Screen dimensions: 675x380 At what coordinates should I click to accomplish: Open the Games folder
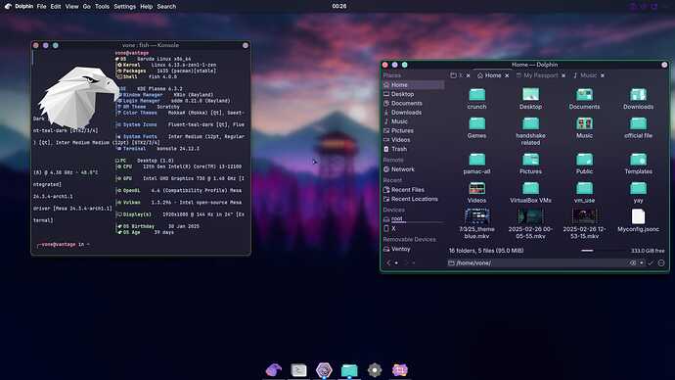click(x=476, y=127)
